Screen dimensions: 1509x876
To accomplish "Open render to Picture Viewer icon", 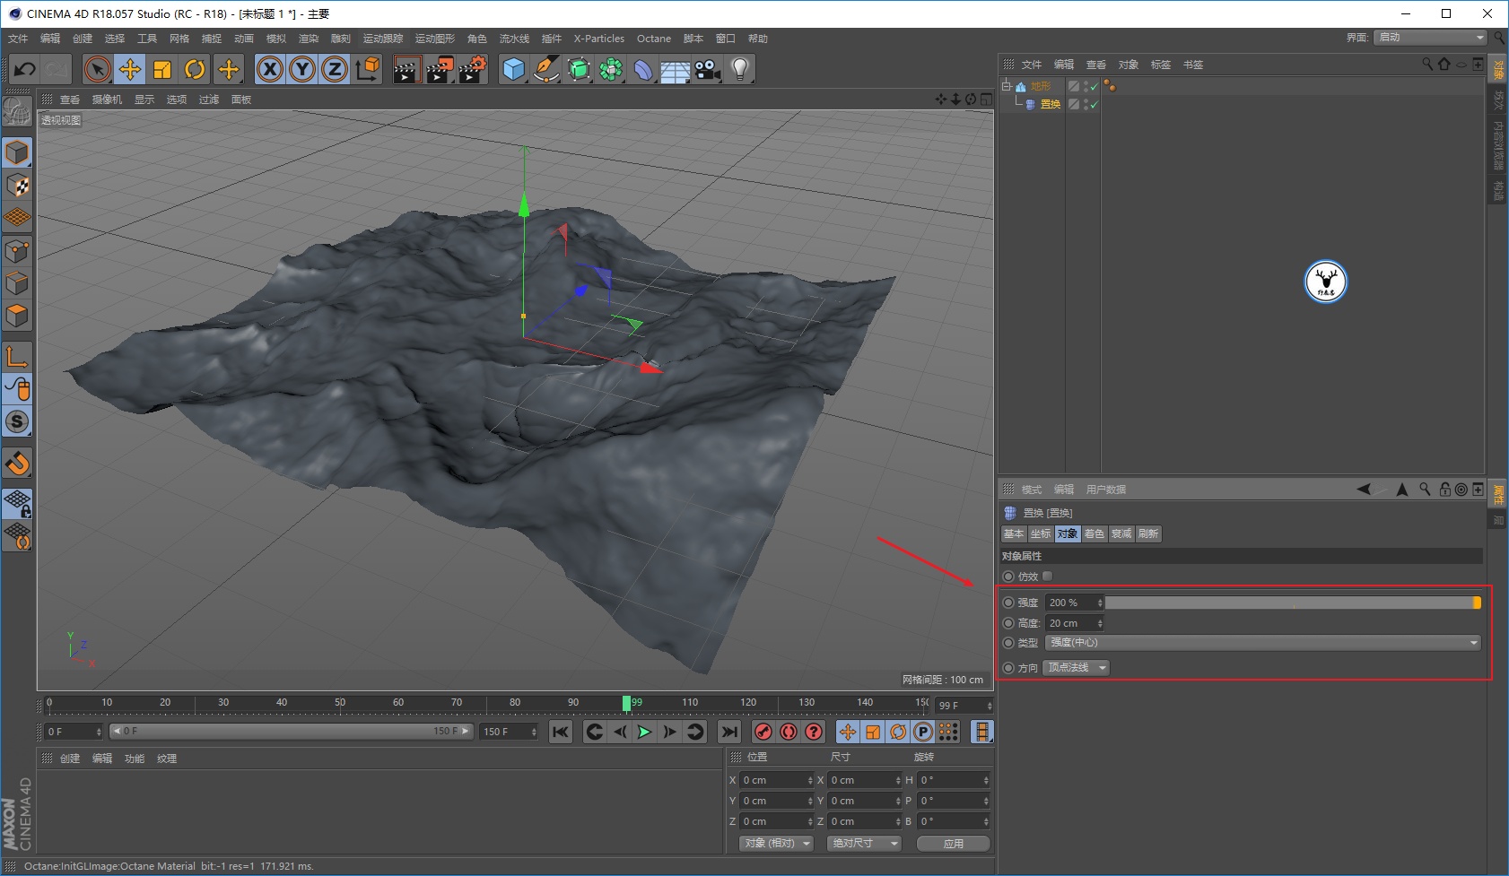I will 440,69.
